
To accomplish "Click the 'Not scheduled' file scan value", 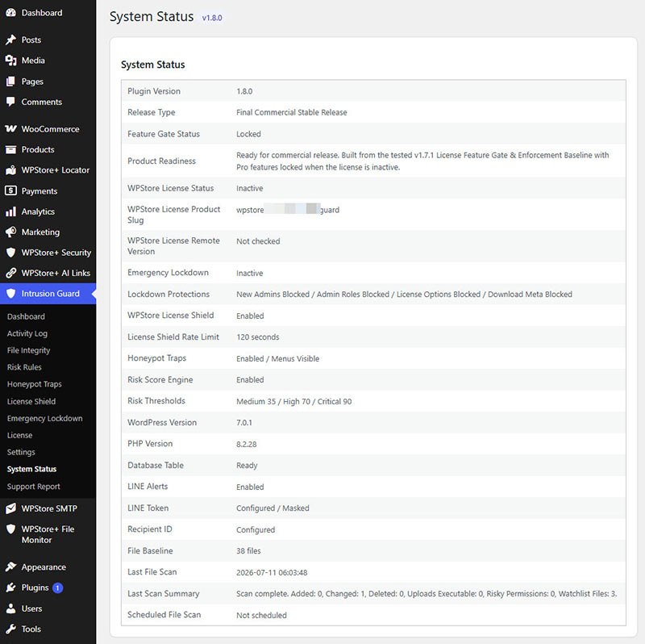I will 261,615.
